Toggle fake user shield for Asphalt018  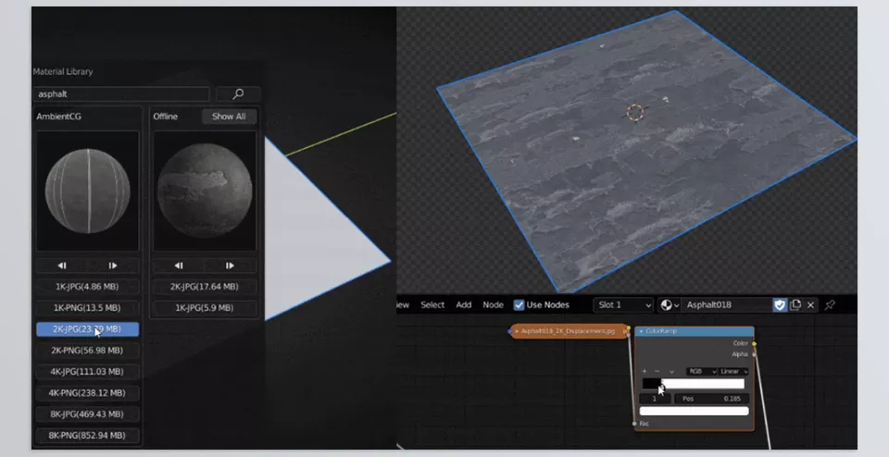(780, 305)
